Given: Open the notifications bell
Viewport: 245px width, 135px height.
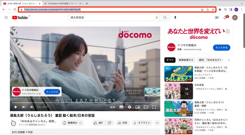Looking at the screenshot, I should [x=225, y=18].
